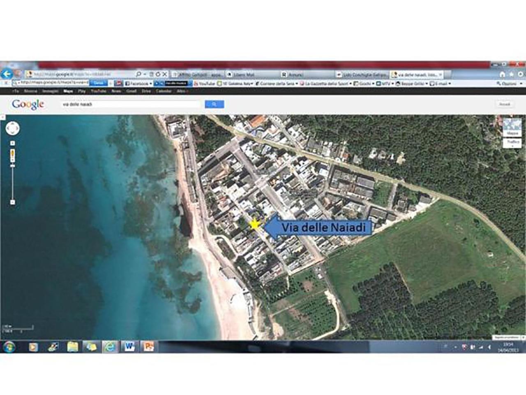Click the Accedi sign-in button
526x395 pixels.
(505, 105)
